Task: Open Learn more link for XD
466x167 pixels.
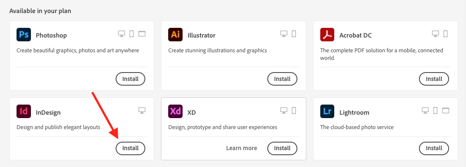Action: pos(241,148)
